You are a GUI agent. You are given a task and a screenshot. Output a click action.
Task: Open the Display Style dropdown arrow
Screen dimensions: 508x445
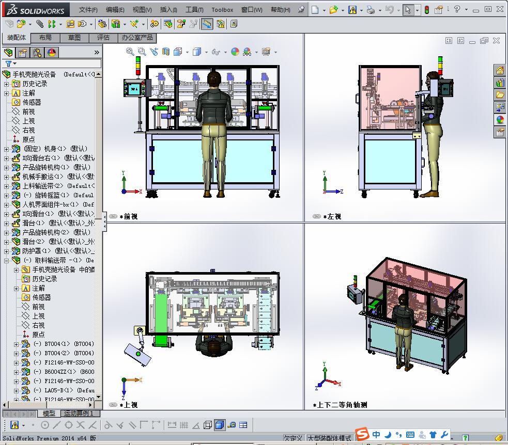click(206, 52)
